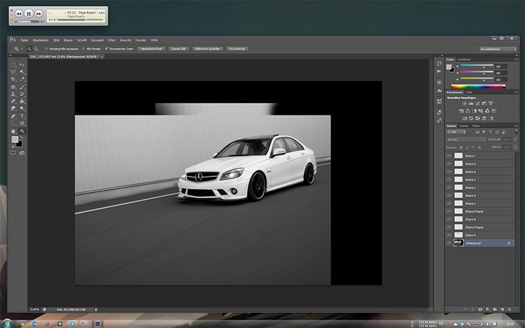Create a new layer via panel icon
This screenshot has width=525, height=328.
point(502,310)
